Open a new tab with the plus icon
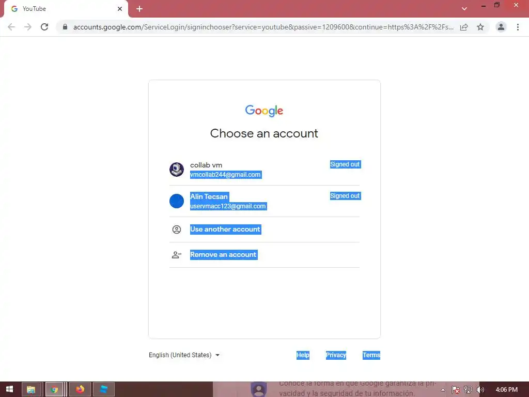The image size is (529, 397). tap(139, 9)
